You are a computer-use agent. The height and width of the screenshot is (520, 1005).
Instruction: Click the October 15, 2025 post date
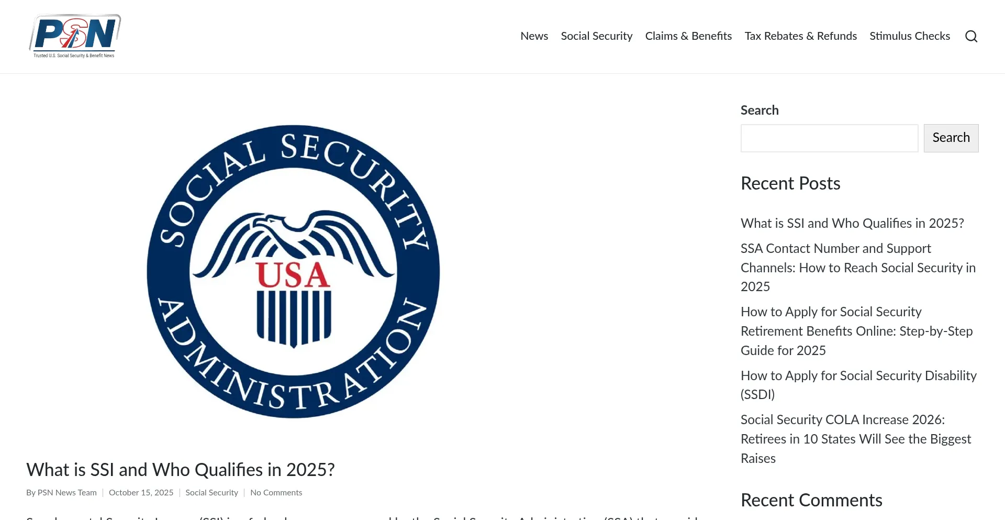141,493
